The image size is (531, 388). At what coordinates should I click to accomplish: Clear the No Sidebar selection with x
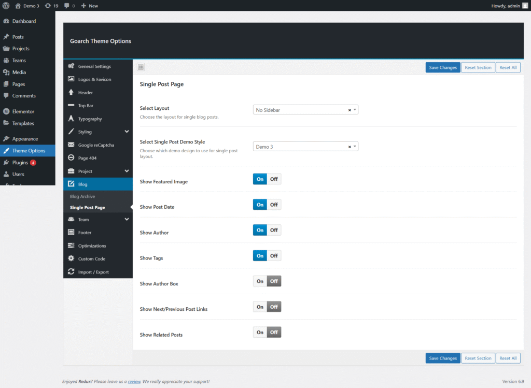pos(350,110)
